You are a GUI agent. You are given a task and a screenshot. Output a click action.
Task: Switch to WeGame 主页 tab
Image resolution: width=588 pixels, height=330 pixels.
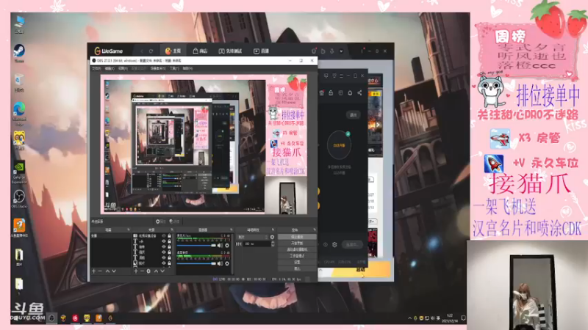(x=173, y=51)
